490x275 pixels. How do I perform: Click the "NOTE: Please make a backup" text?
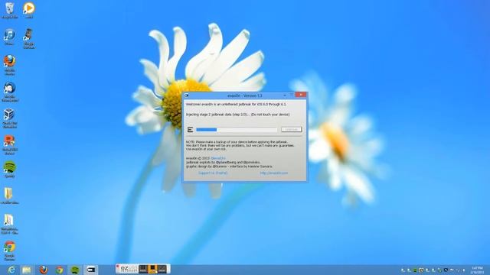coord(237,142)
